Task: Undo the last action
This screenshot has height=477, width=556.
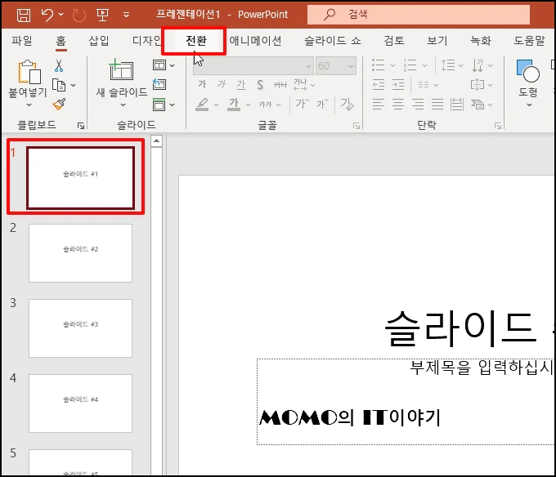Action: (x=47, y=15)
